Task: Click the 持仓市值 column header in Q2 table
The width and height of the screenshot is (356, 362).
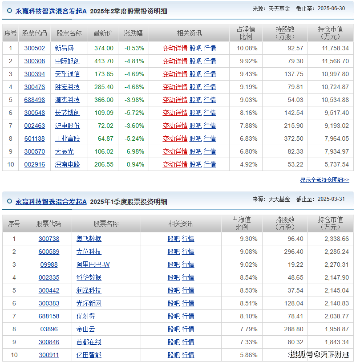Action: coord(330,33)
